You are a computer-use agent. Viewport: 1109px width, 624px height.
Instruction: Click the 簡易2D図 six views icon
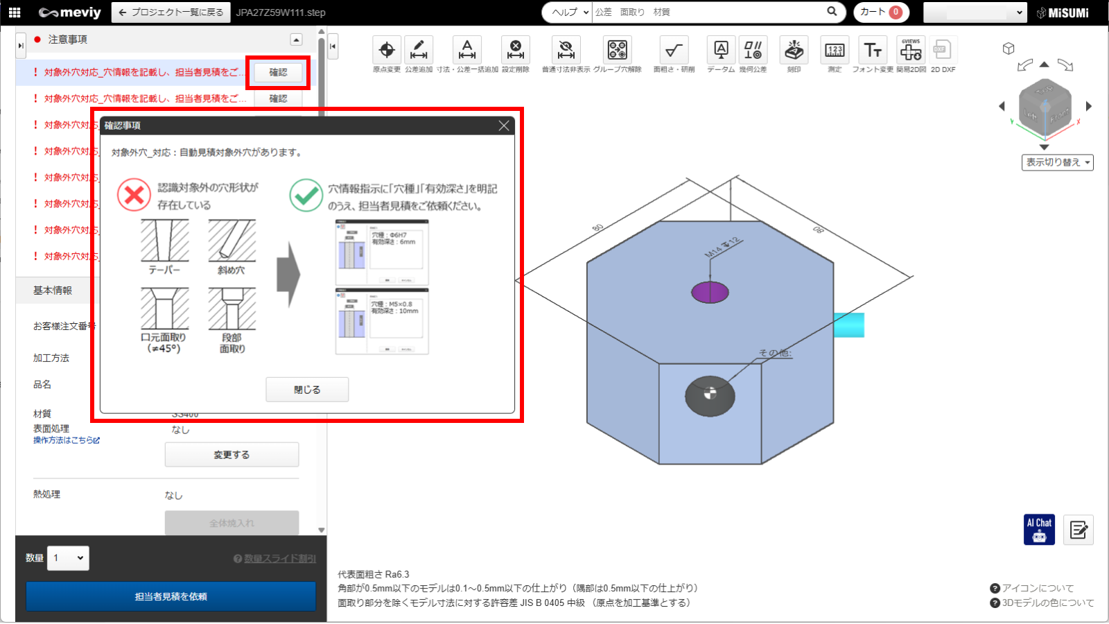pos(911,51)
